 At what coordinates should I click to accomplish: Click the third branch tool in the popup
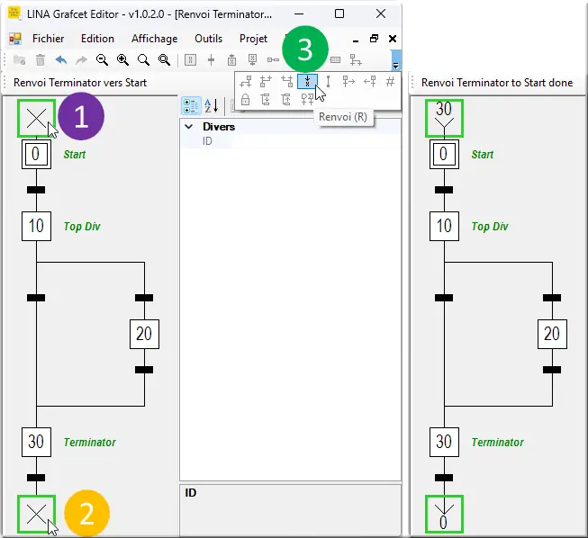287,81
